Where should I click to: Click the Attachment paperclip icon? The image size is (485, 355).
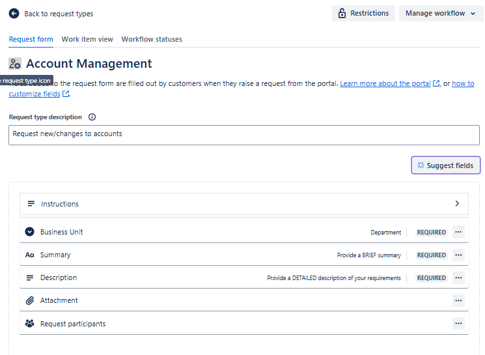[x=30, y=300]
